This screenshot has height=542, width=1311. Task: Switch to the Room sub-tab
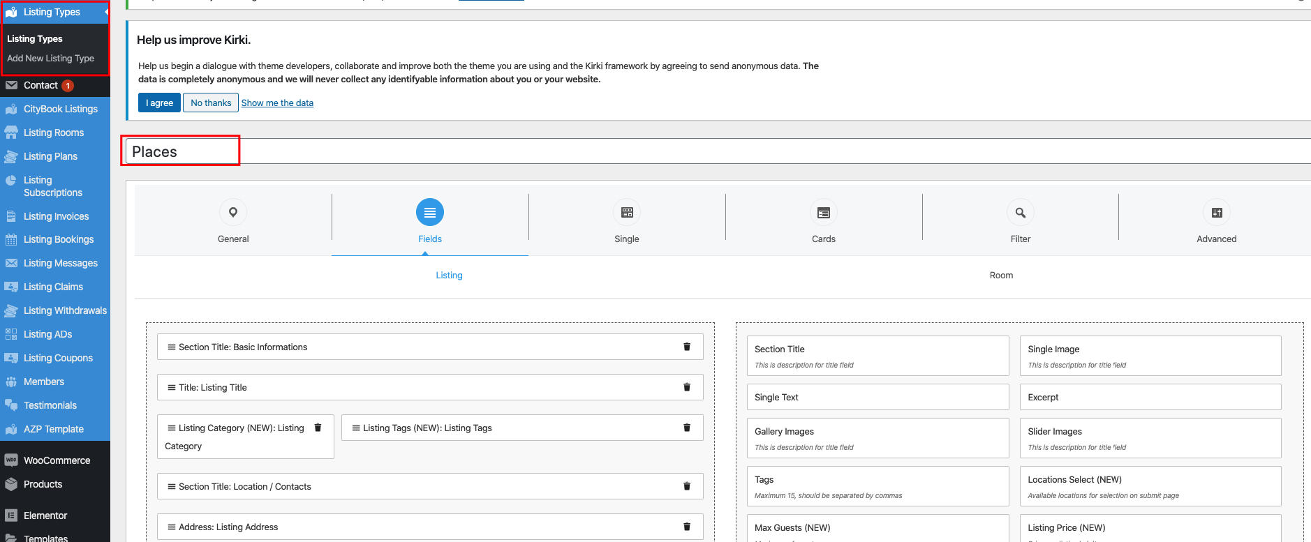tap(1001, 275)
